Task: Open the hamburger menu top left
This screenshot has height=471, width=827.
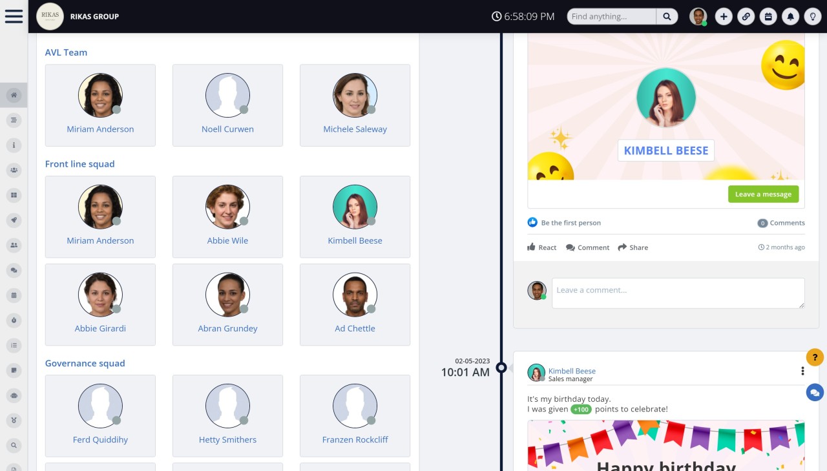Action: click(14, 16)
